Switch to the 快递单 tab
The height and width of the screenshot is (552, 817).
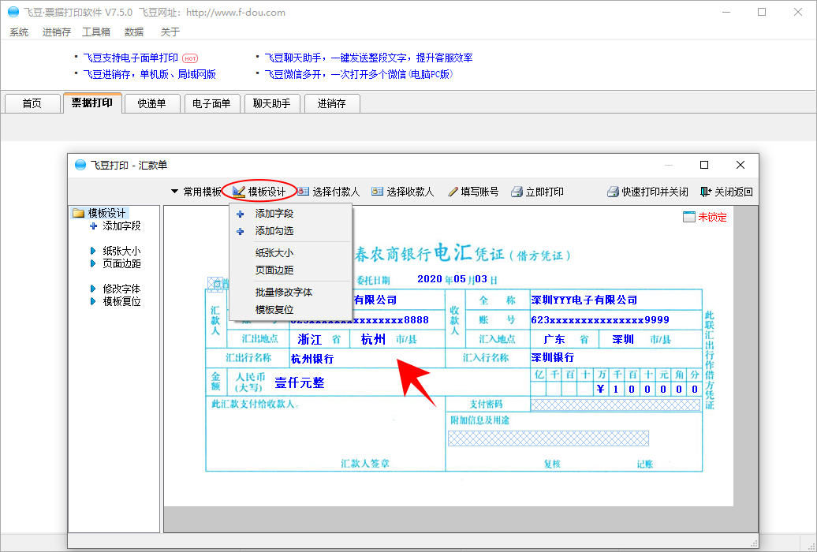point(151,103)
